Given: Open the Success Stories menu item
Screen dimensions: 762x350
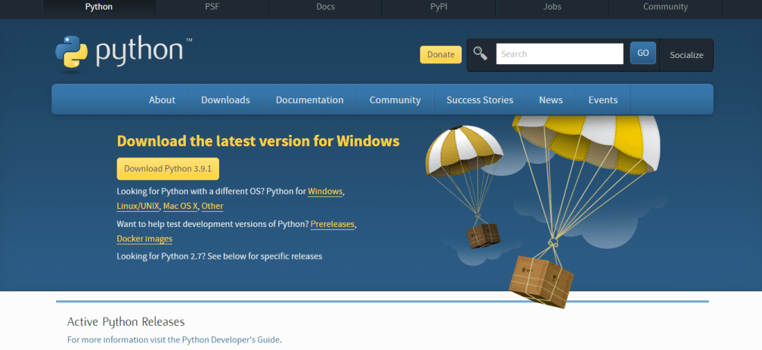Looking at the screenshot, I should [x=479, y=100].
